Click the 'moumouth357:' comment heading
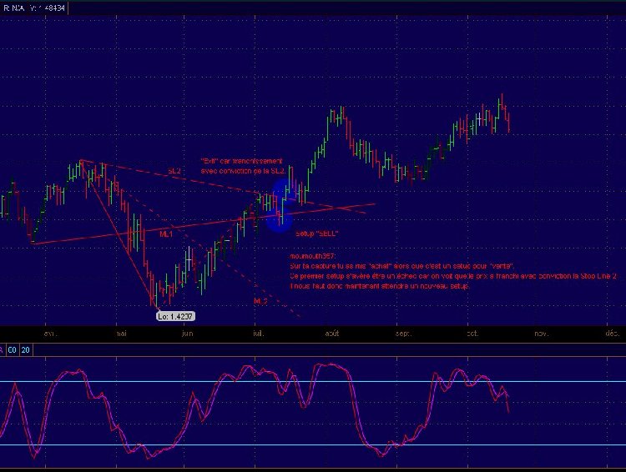This screenshot has height=472, width=626. [313, 256]
